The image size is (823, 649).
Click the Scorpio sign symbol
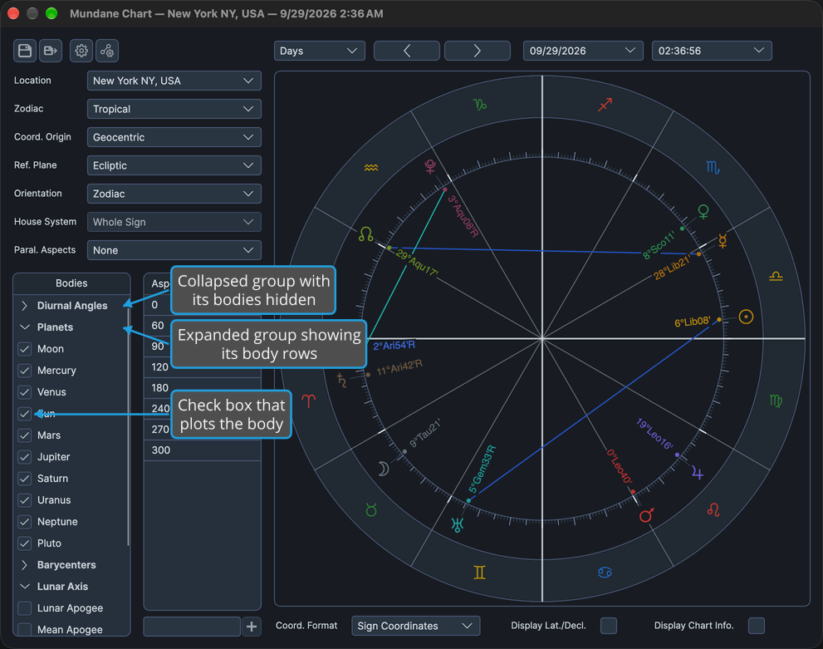713,168
